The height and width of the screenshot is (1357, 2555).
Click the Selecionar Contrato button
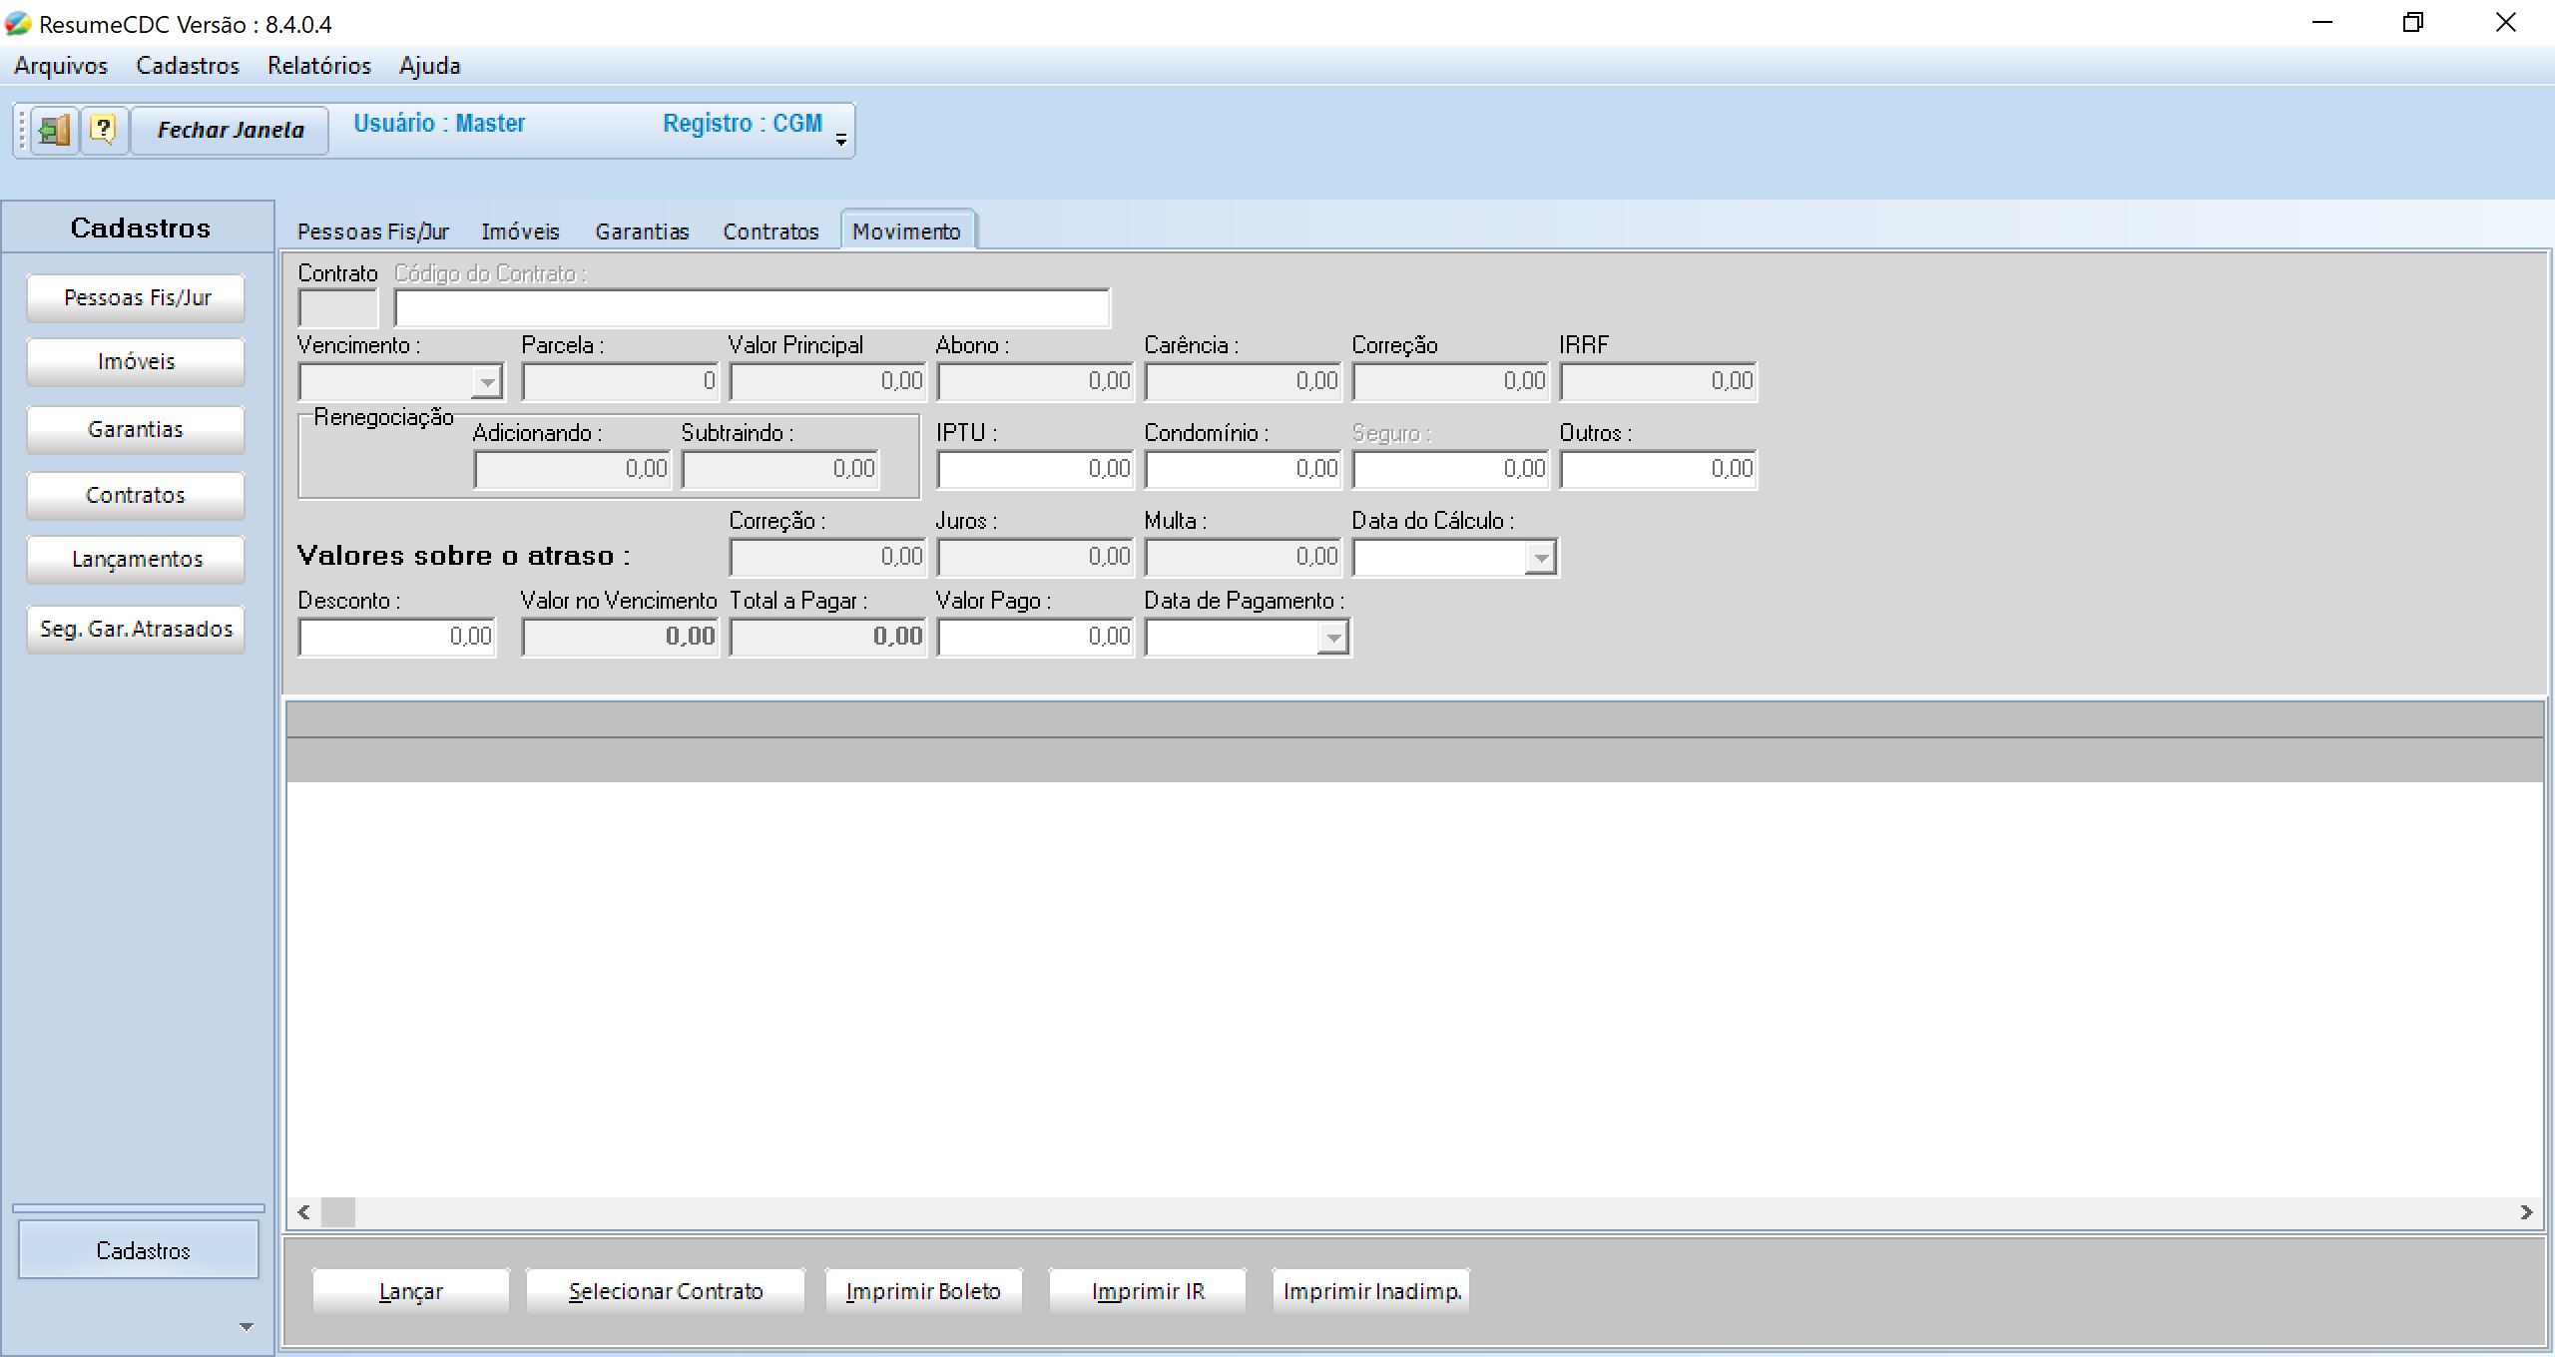click(x=666, y=1291)
